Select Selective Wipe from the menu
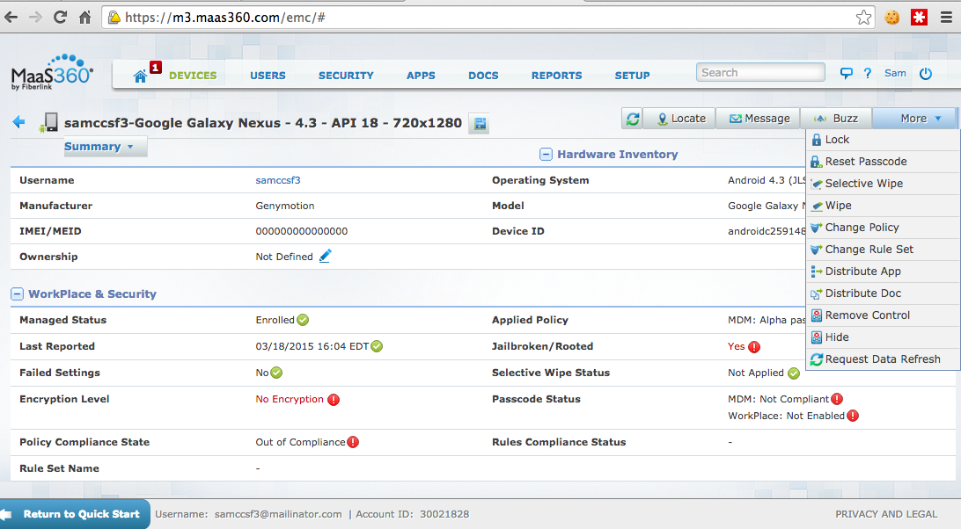This screenshot has height=529, width=961. click(x=883, y=184)
